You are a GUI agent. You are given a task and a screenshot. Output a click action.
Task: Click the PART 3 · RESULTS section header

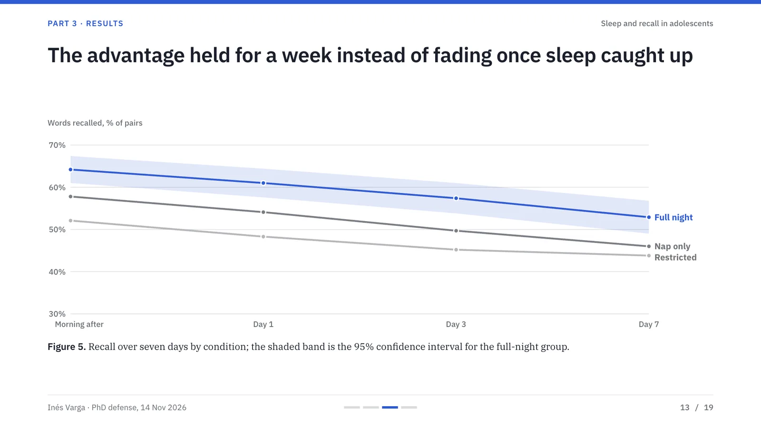(x=85, y=23)
